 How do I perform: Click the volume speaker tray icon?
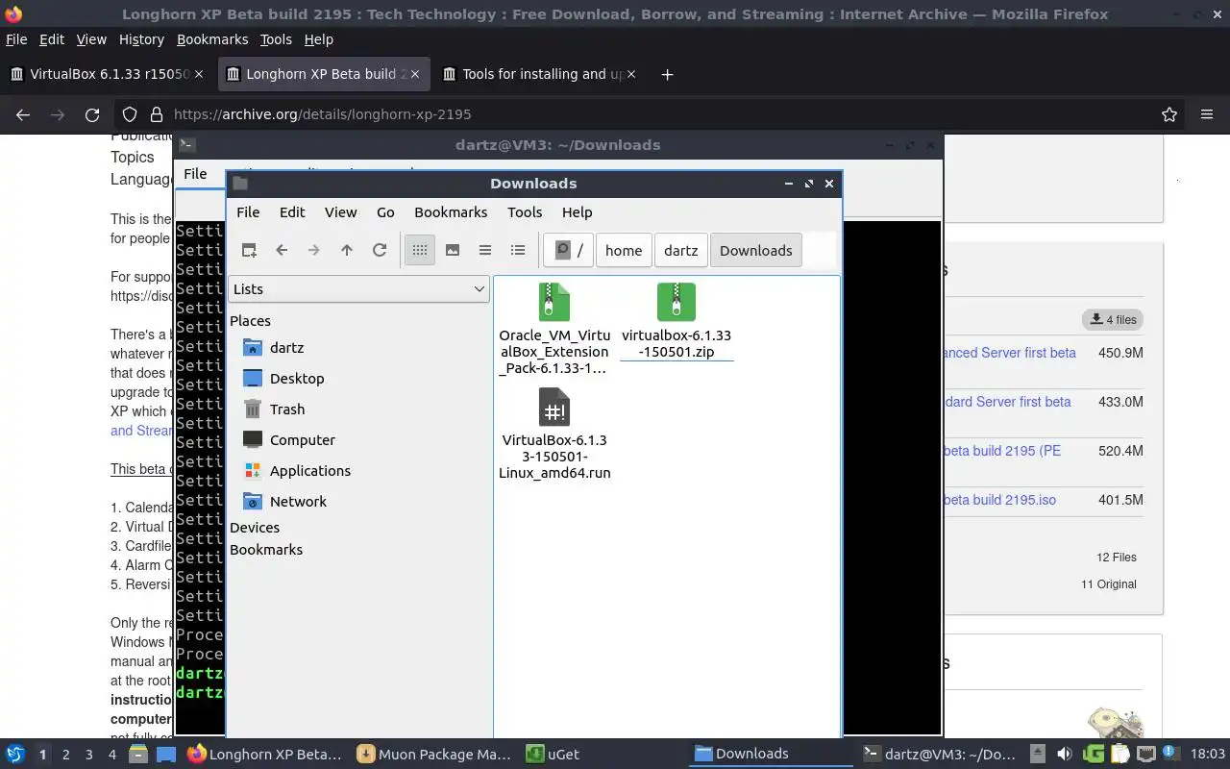click(x=1064, y=755)
